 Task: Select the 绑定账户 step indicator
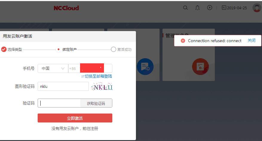coord(59,49)
